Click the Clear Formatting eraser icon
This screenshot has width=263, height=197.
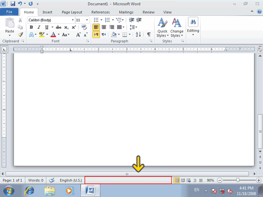(84, 27)
